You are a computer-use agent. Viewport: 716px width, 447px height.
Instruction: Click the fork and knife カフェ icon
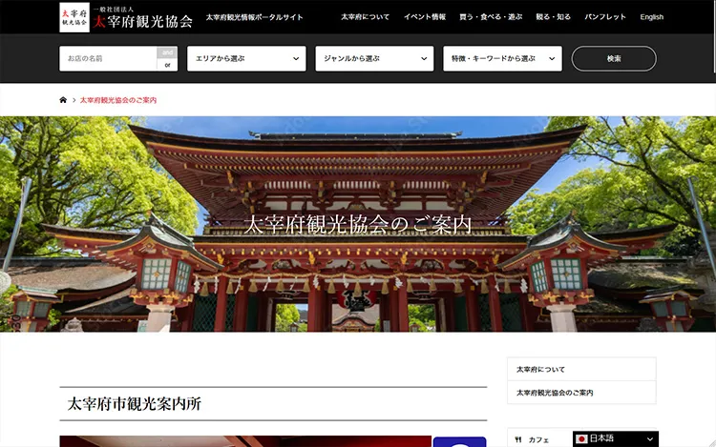coord(517,439)
